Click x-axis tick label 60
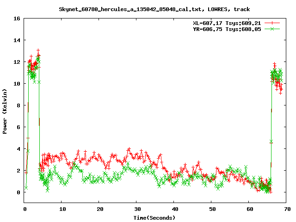This screenshot has width=296, height=222. click(x=250, y=209)
